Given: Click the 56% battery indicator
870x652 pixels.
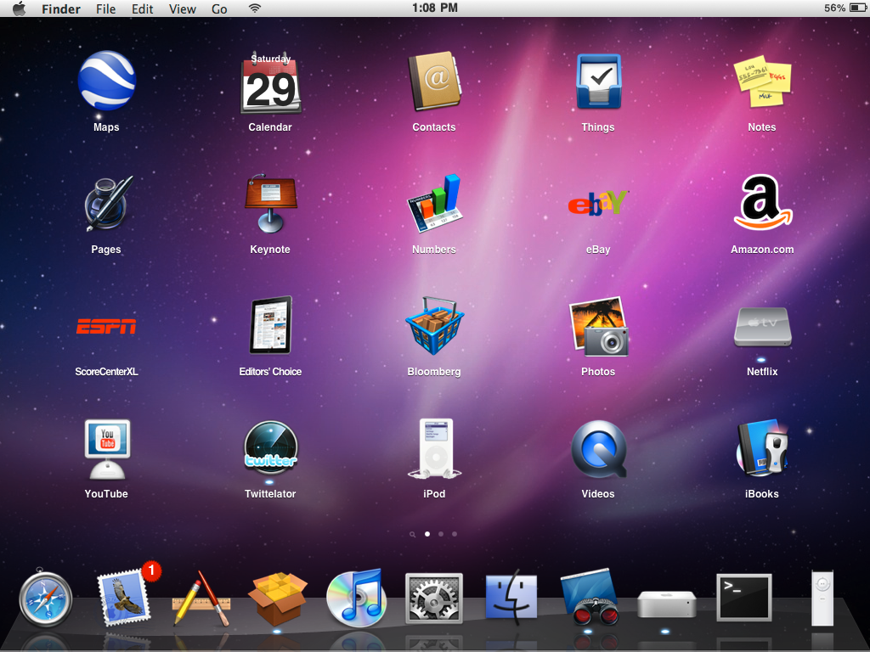Looking at the screenshot, I should point(845,8).
